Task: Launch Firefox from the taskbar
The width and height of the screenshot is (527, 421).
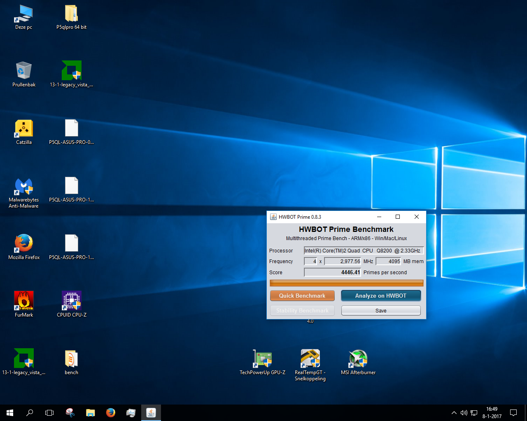Action: tap(110, 413)
